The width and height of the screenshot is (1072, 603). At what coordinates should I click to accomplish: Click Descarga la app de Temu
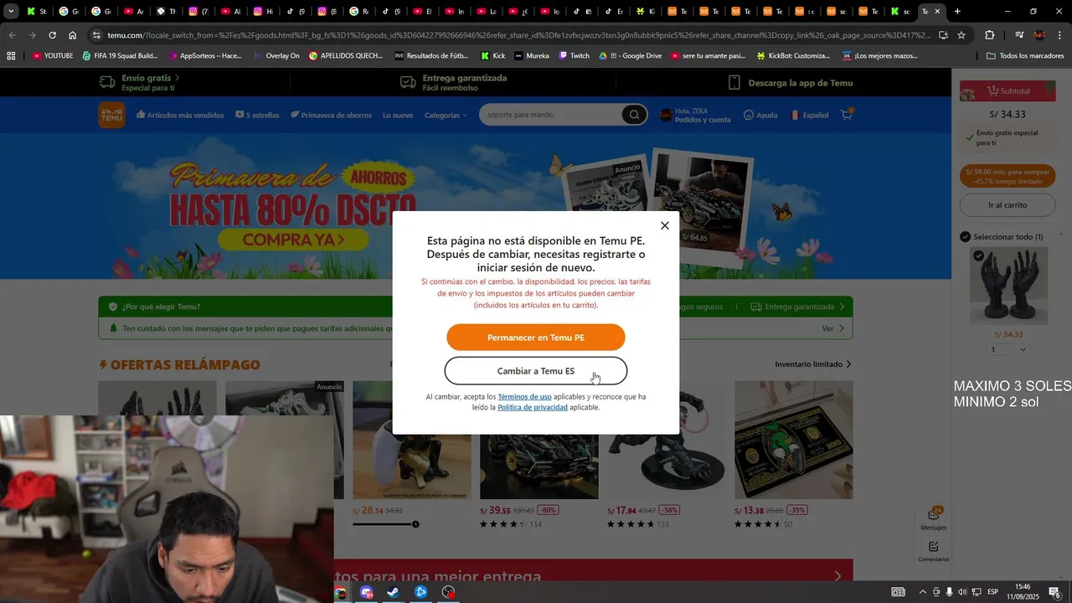pos(790,83)
